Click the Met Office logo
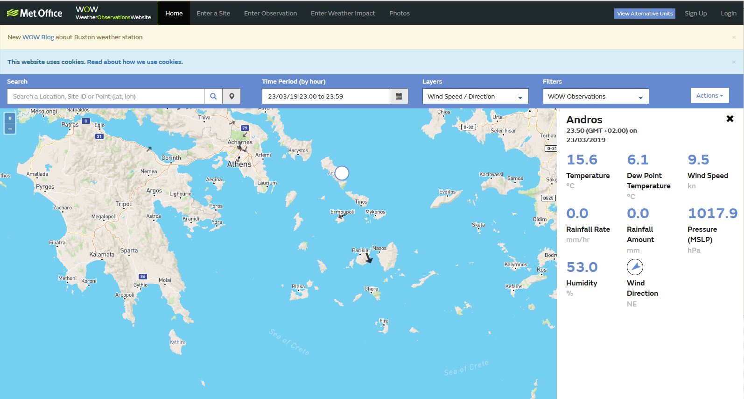 click(35, 13)
